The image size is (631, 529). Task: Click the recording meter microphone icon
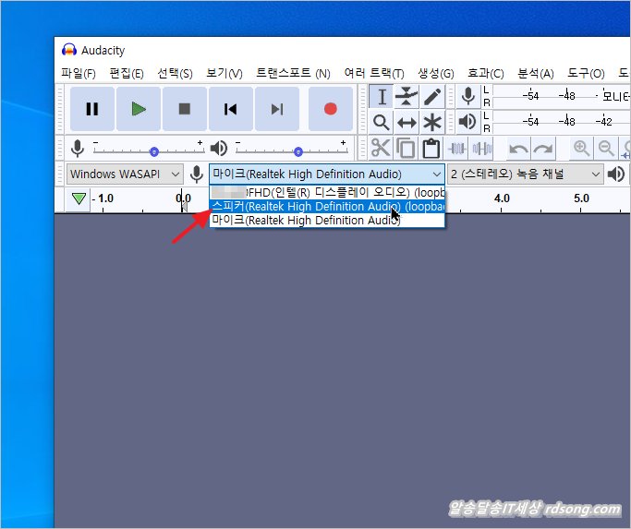click(468, 97)
